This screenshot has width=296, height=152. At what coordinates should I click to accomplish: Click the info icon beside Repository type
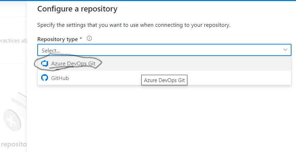pyautogui.click(x=89, y=39)
